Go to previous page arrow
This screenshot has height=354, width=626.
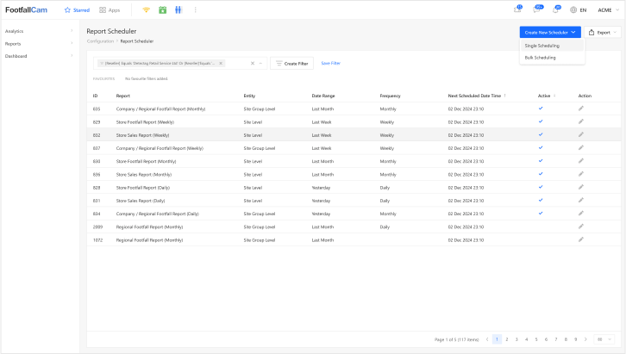tap(487, 339)
